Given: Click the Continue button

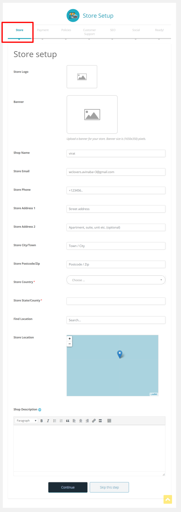Looking at the screenshot, I should 68,487.
